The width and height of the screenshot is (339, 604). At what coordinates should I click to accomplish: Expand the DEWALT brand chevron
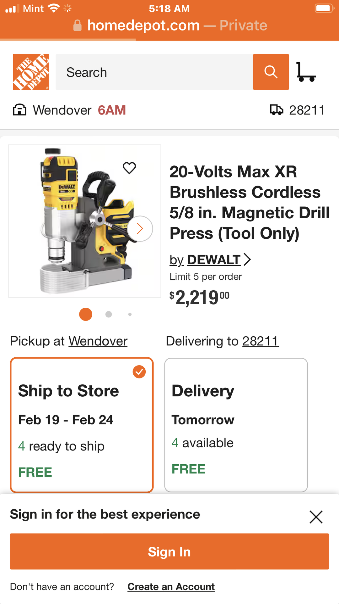click(247, 260)
